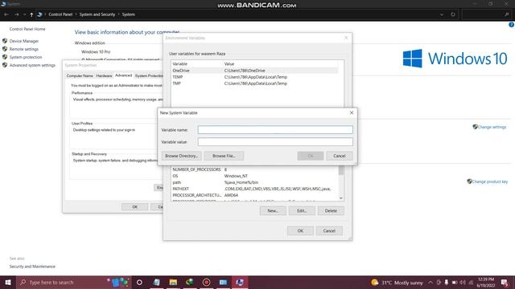Select Control Panel in the breadcrumb

click(x=60, y=14)
